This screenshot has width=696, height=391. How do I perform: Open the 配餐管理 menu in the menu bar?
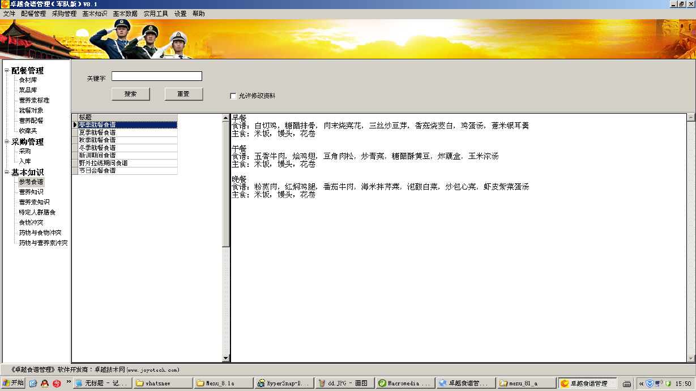pos(33,14)
